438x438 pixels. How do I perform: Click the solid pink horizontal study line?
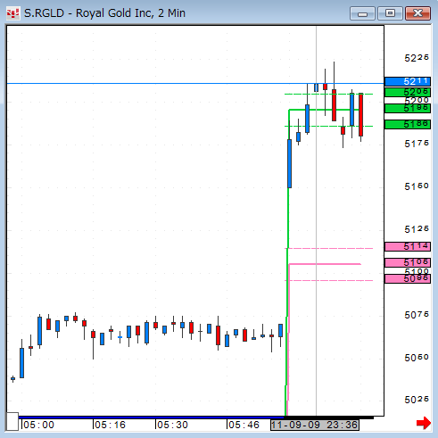[x=325, y=264]
